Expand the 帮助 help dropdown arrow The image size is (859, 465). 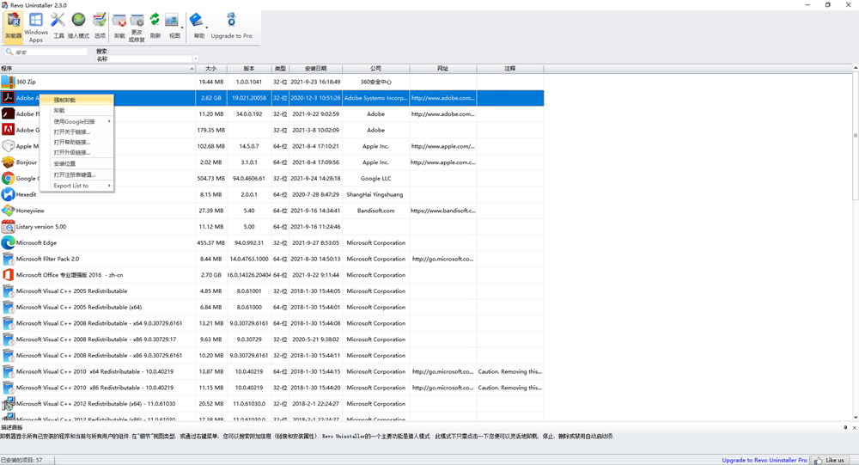pos(206,27)
